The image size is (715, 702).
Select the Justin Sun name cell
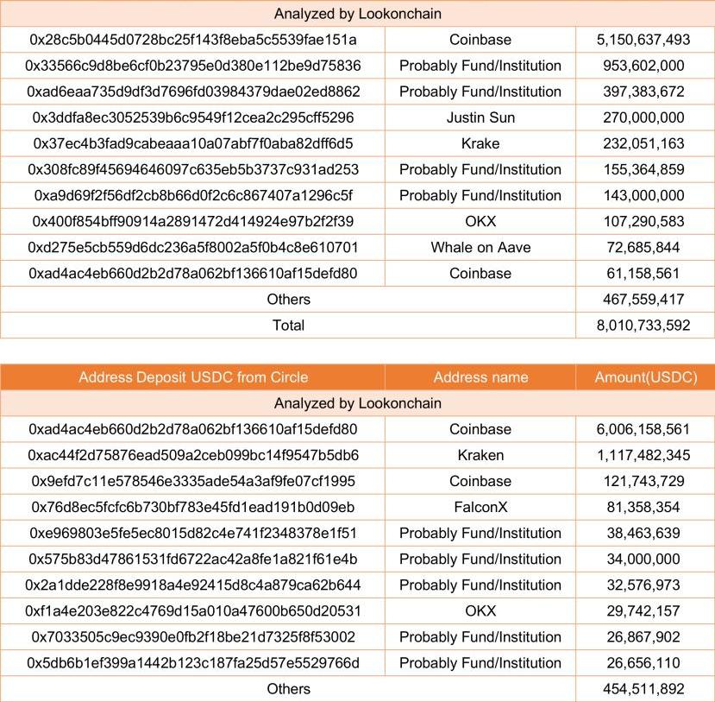[x=480, y=117]
